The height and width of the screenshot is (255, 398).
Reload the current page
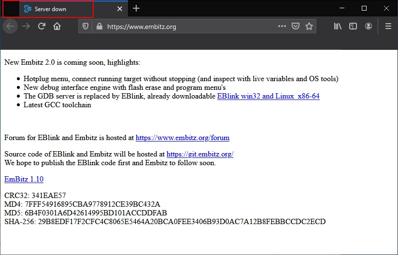[42, 26]
